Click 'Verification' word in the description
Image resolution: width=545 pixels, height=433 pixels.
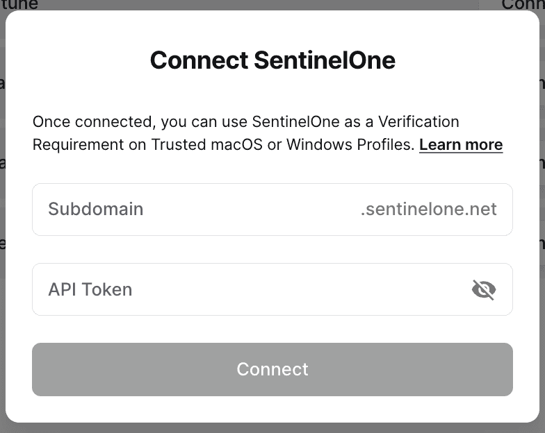click(x=416, y=122)
